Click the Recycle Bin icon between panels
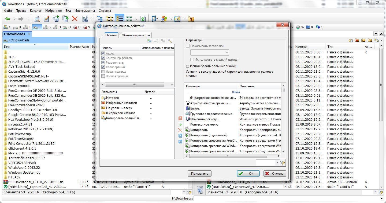This screenshot has width=386, height=203. point(200,190)
